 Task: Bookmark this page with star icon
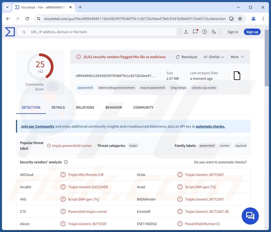pos(240,19)
